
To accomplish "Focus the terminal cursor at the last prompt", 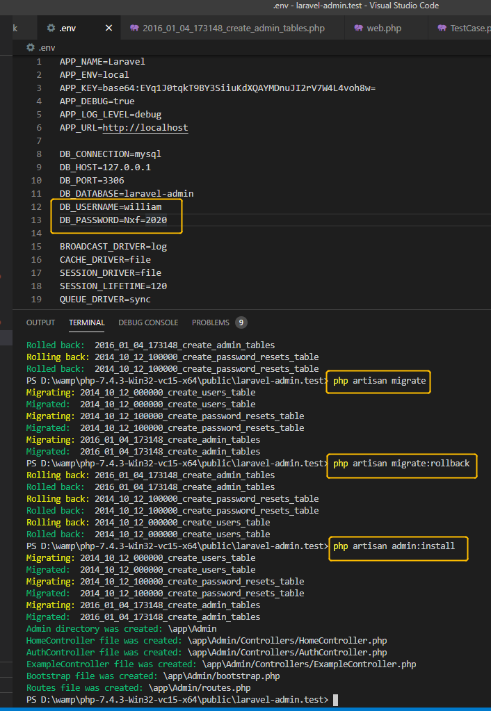I will click(x=335, y=700).
